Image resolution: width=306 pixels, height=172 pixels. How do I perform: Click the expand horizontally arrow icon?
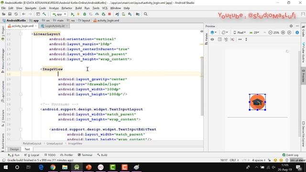click(240, 39)
